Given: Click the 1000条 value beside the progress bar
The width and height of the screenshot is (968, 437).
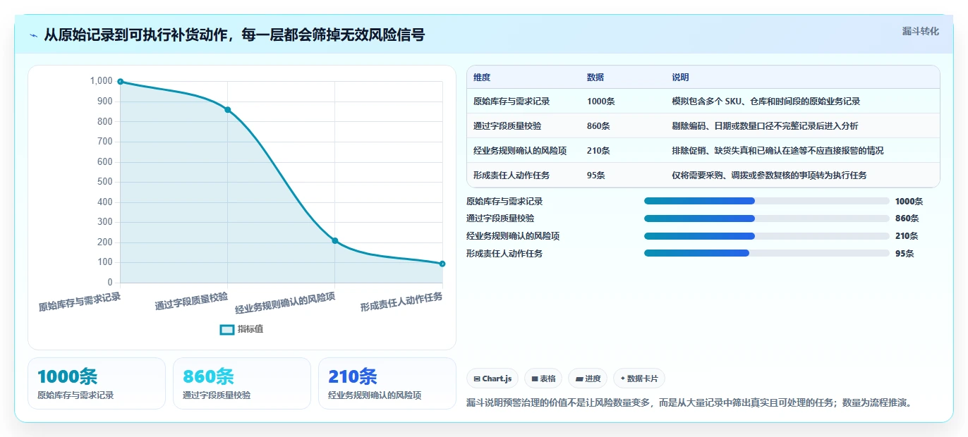Looking at the screenshot, I should [x=909, y=202].
